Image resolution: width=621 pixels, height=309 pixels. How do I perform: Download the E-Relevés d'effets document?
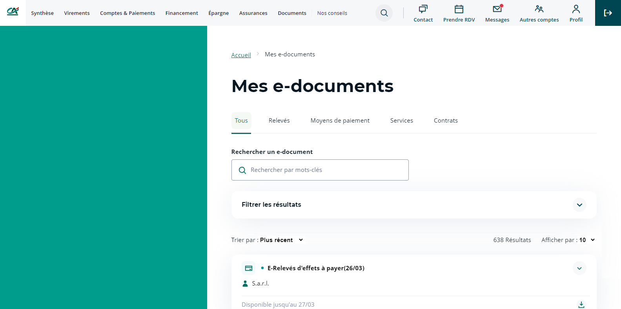tap(581, 304)
